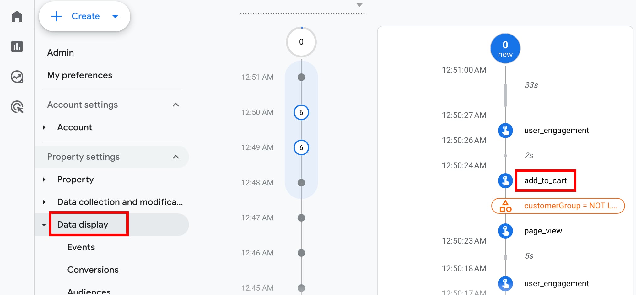The image size is (636, 295).
Task: Click the page_view event icon
Action: pyautogui.click(x=505, y=231)
